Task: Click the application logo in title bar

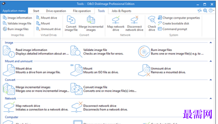Action: 4,3
